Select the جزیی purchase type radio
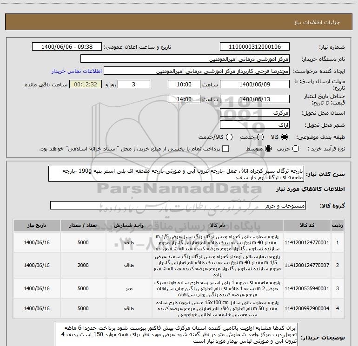Screen dimensions: 358x346 (296, 149)
